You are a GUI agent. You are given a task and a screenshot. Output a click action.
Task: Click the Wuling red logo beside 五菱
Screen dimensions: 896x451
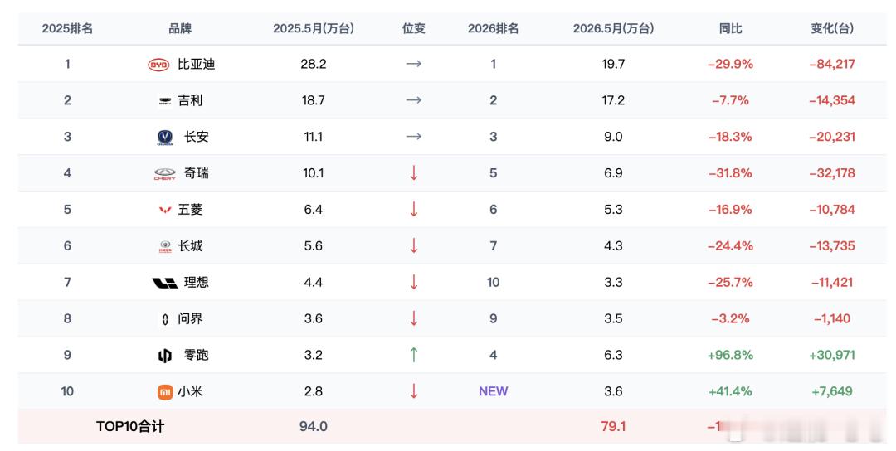click(x=165, y=210)
